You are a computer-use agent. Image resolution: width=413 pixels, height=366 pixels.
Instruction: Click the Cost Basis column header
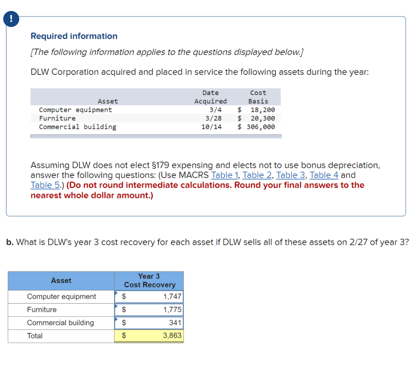pyautogui.click(x=258, y=97)
